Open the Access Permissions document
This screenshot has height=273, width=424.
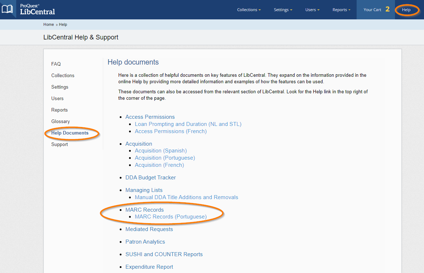click(x=150, y=117)
